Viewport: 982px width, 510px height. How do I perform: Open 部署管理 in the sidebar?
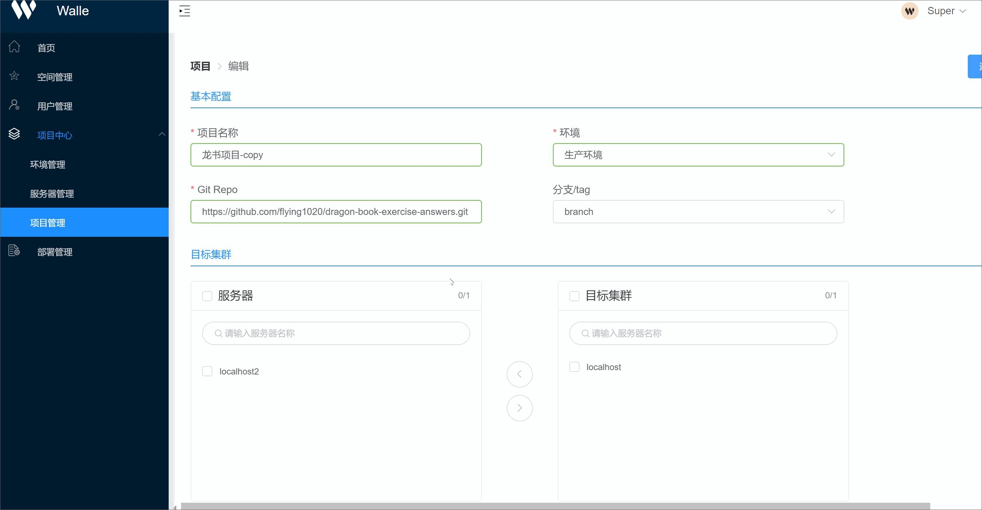(84, 252)
